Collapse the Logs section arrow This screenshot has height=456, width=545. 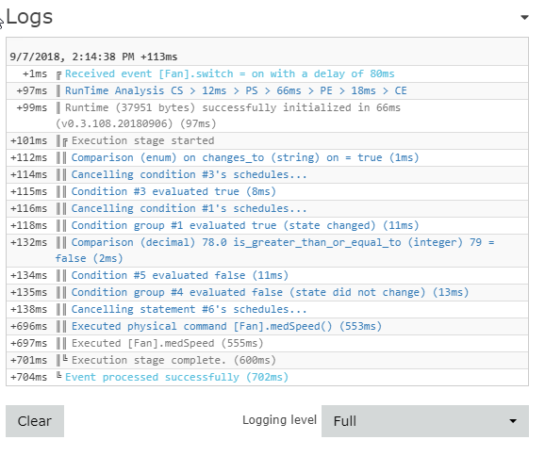pos(524,17)
